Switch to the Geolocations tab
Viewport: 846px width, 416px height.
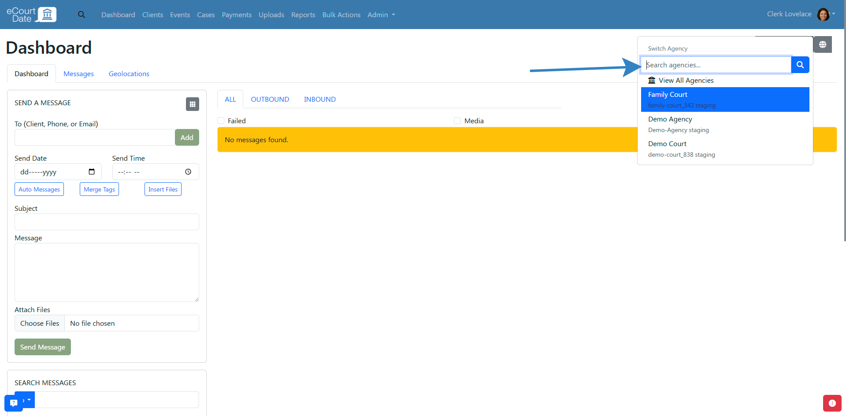click(x=129, y=74)
